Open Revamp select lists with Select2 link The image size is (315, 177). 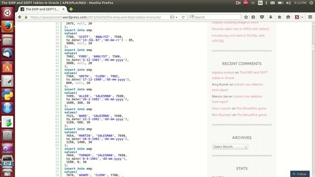click(x=241, y=29)
